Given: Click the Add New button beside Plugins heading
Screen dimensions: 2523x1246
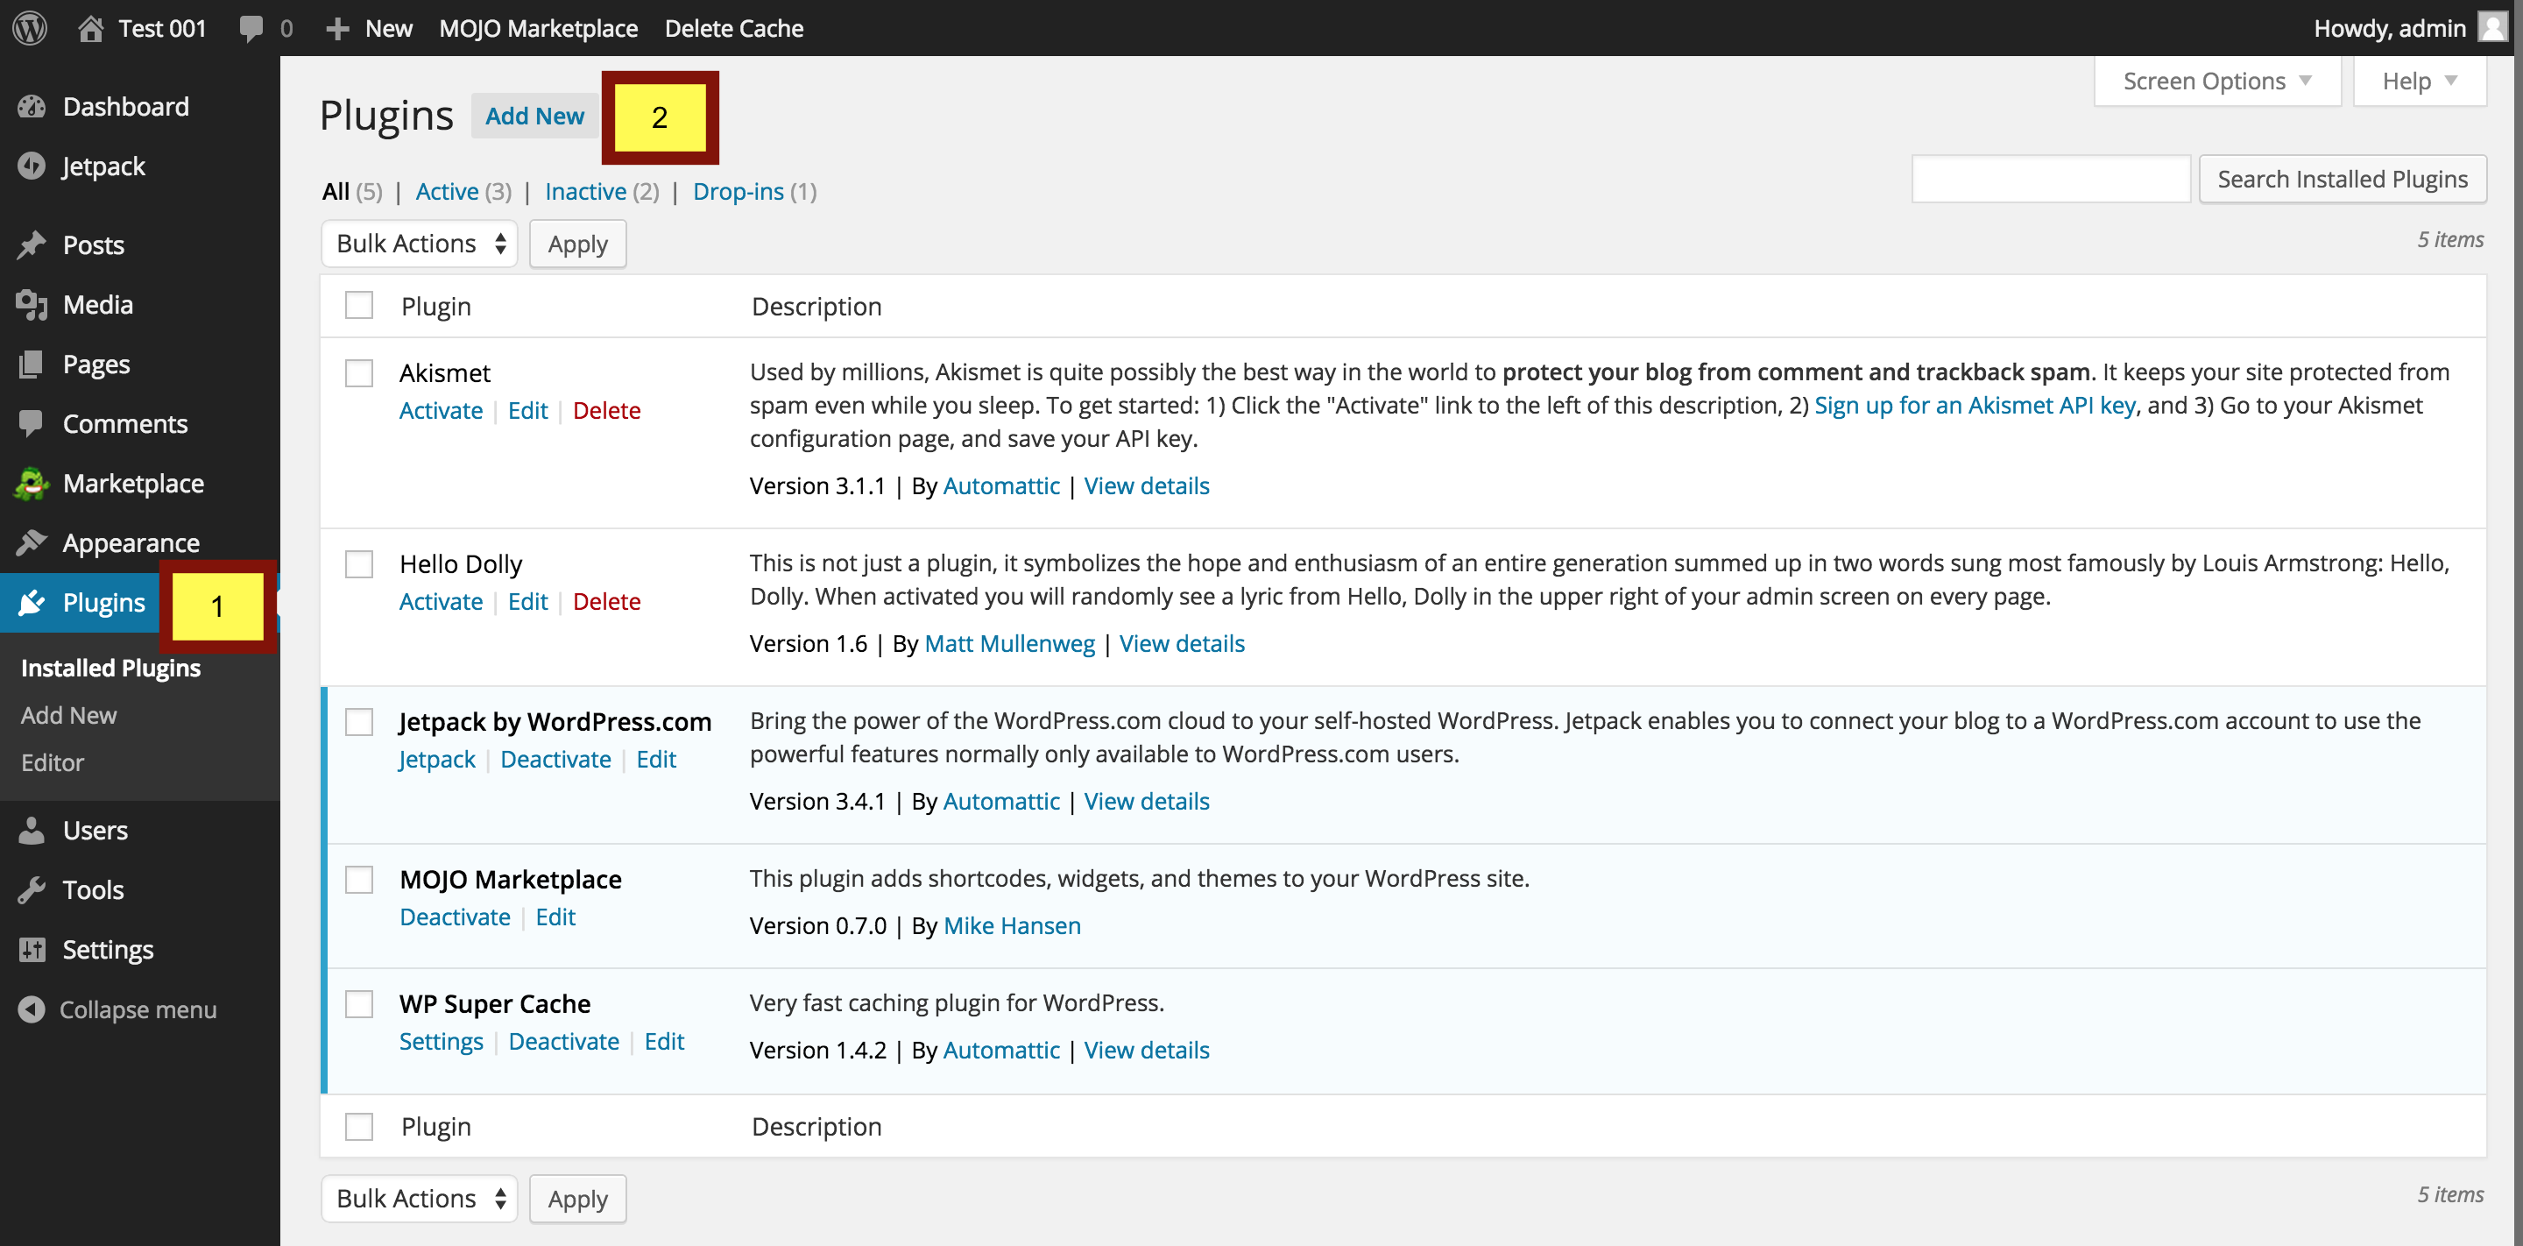Looking at the screenshot, I should coord(534,116).
